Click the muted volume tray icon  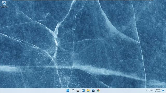152,91
